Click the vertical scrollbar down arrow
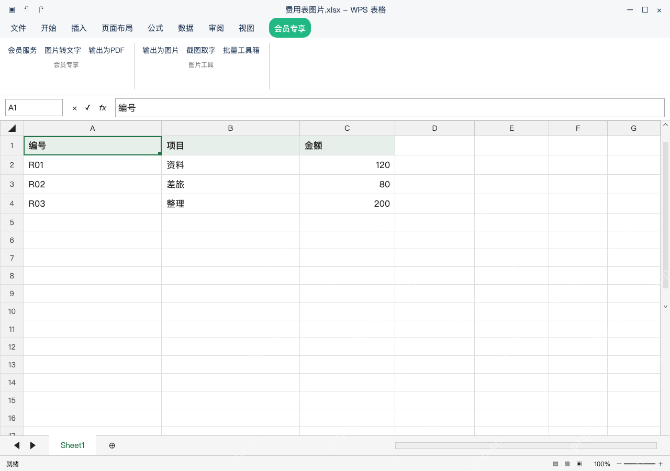This screenshot has width=670, height=471. click(x=666, y=307)
